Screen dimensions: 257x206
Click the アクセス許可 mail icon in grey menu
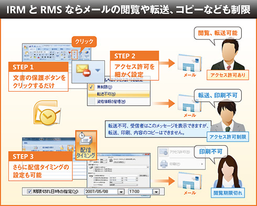pyautogui.click(x=164, y=152)
